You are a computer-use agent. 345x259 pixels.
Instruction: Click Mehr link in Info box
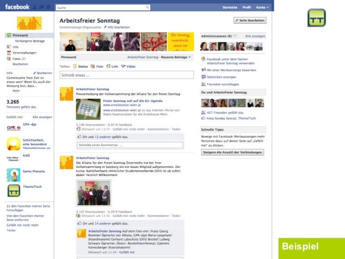click(x=16, y=91)
